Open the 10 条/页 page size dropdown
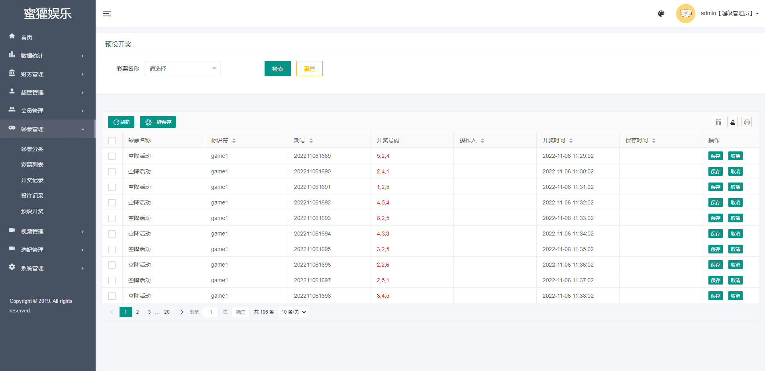 294,312
